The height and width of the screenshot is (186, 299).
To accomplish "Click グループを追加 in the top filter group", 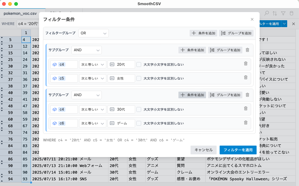I will tap(236, 33).
